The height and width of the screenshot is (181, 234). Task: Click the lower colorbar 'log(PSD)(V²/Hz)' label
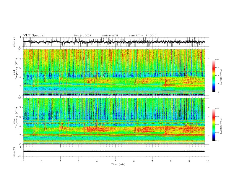point(221,126)
